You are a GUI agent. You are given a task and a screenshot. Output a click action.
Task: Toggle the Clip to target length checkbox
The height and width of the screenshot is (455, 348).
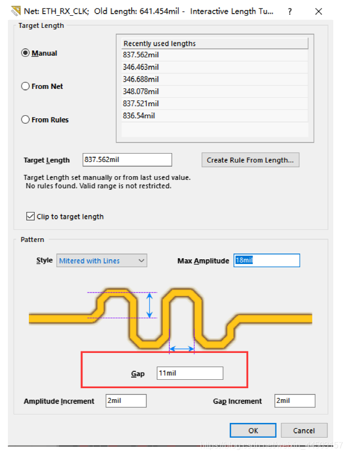(30, 216)
